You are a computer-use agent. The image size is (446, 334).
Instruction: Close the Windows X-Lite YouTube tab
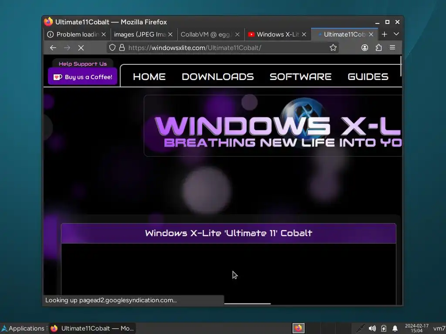[304, 34]
